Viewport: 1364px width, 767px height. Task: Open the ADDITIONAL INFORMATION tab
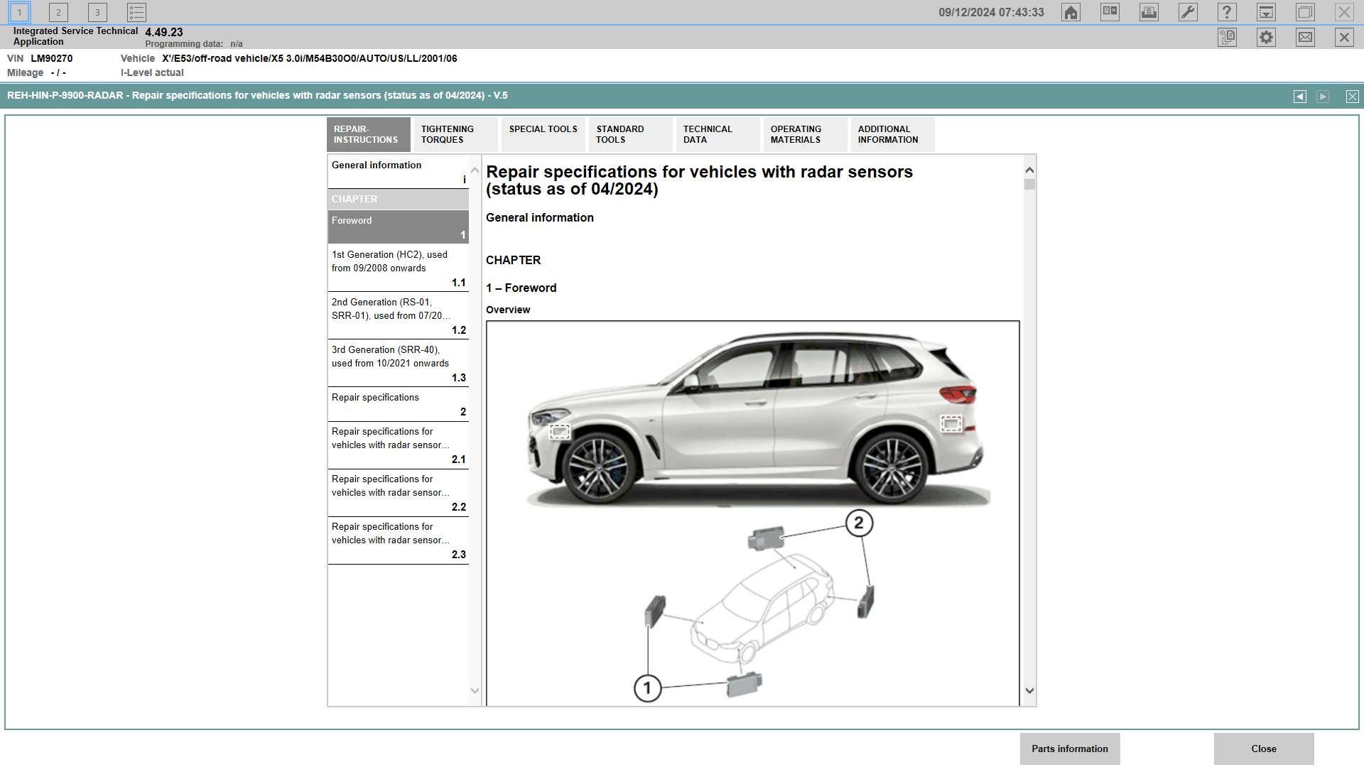pos(892,134)
